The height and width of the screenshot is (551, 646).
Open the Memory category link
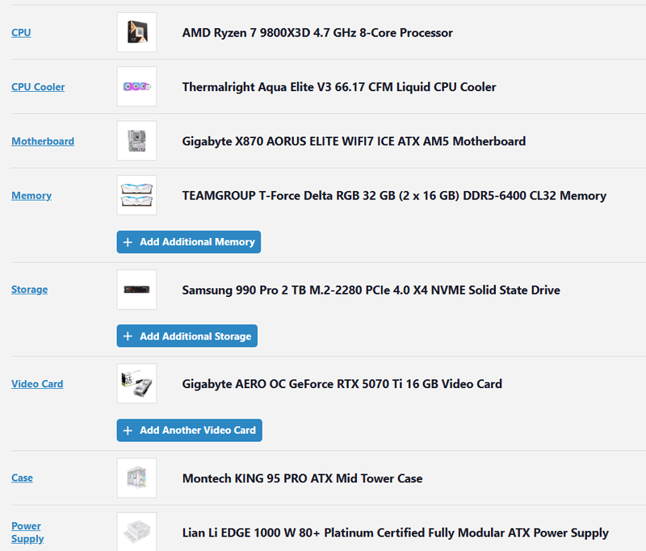pos(31,195)
